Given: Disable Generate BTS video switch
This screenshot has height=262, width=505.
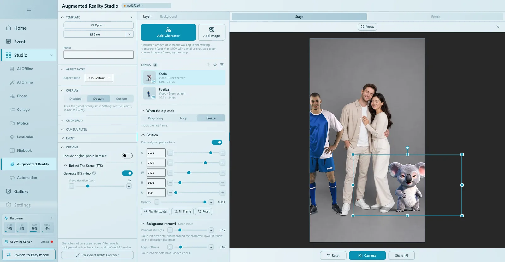Looking at the screenshot, I should [127, 173].
